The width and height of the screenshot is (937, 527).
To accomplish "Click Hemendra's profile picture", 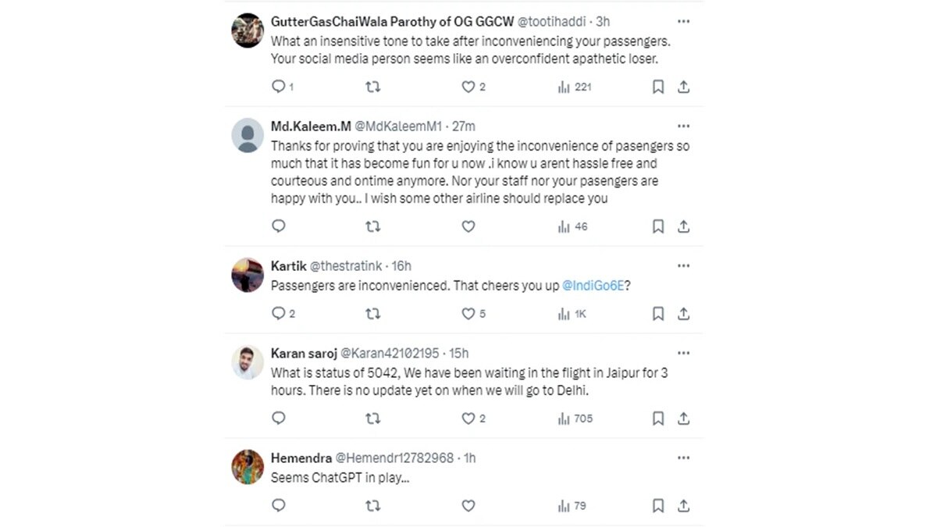I will (248, 467).
